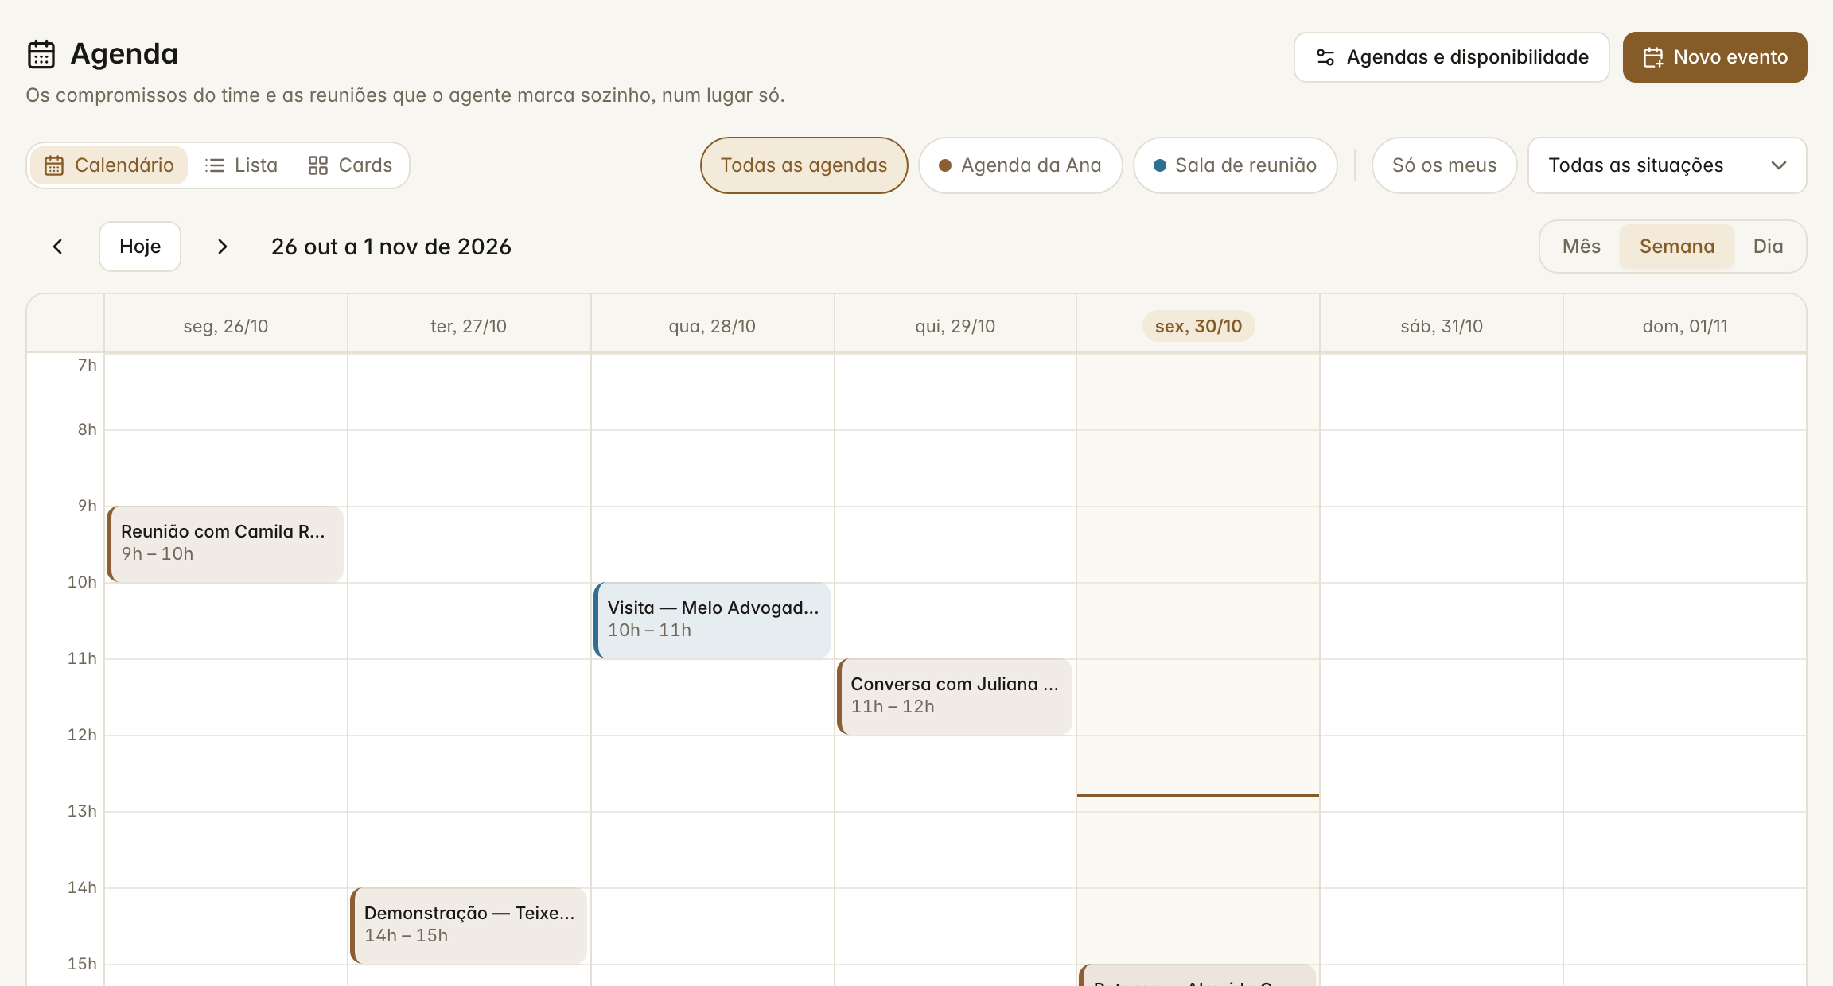Click the ter, 27/10 day header
This screenshot has height=986, width=1833.
coord(469,326)
